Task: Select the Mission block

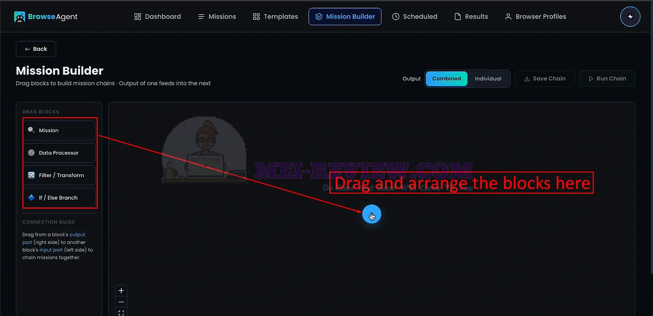Action: tap(60, 130)
